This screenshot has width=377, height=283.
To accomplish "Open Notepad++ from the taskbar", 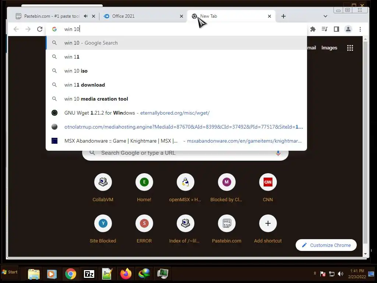I will [x=107, y=274].
